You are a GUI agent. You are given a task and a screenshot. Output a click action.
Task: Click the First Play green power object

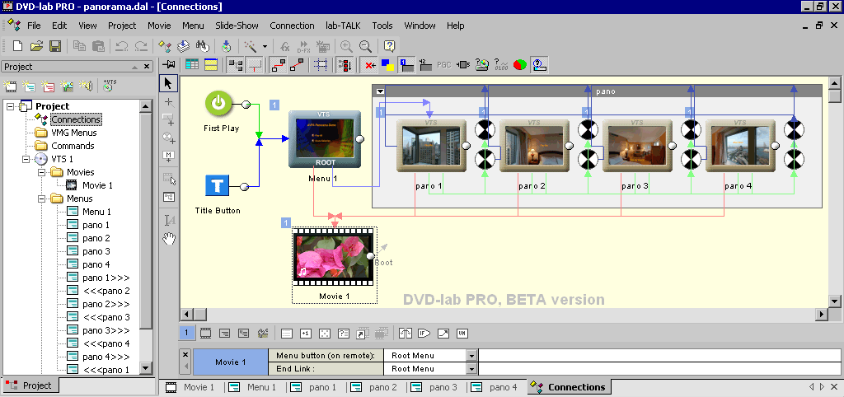pos(218,103)
